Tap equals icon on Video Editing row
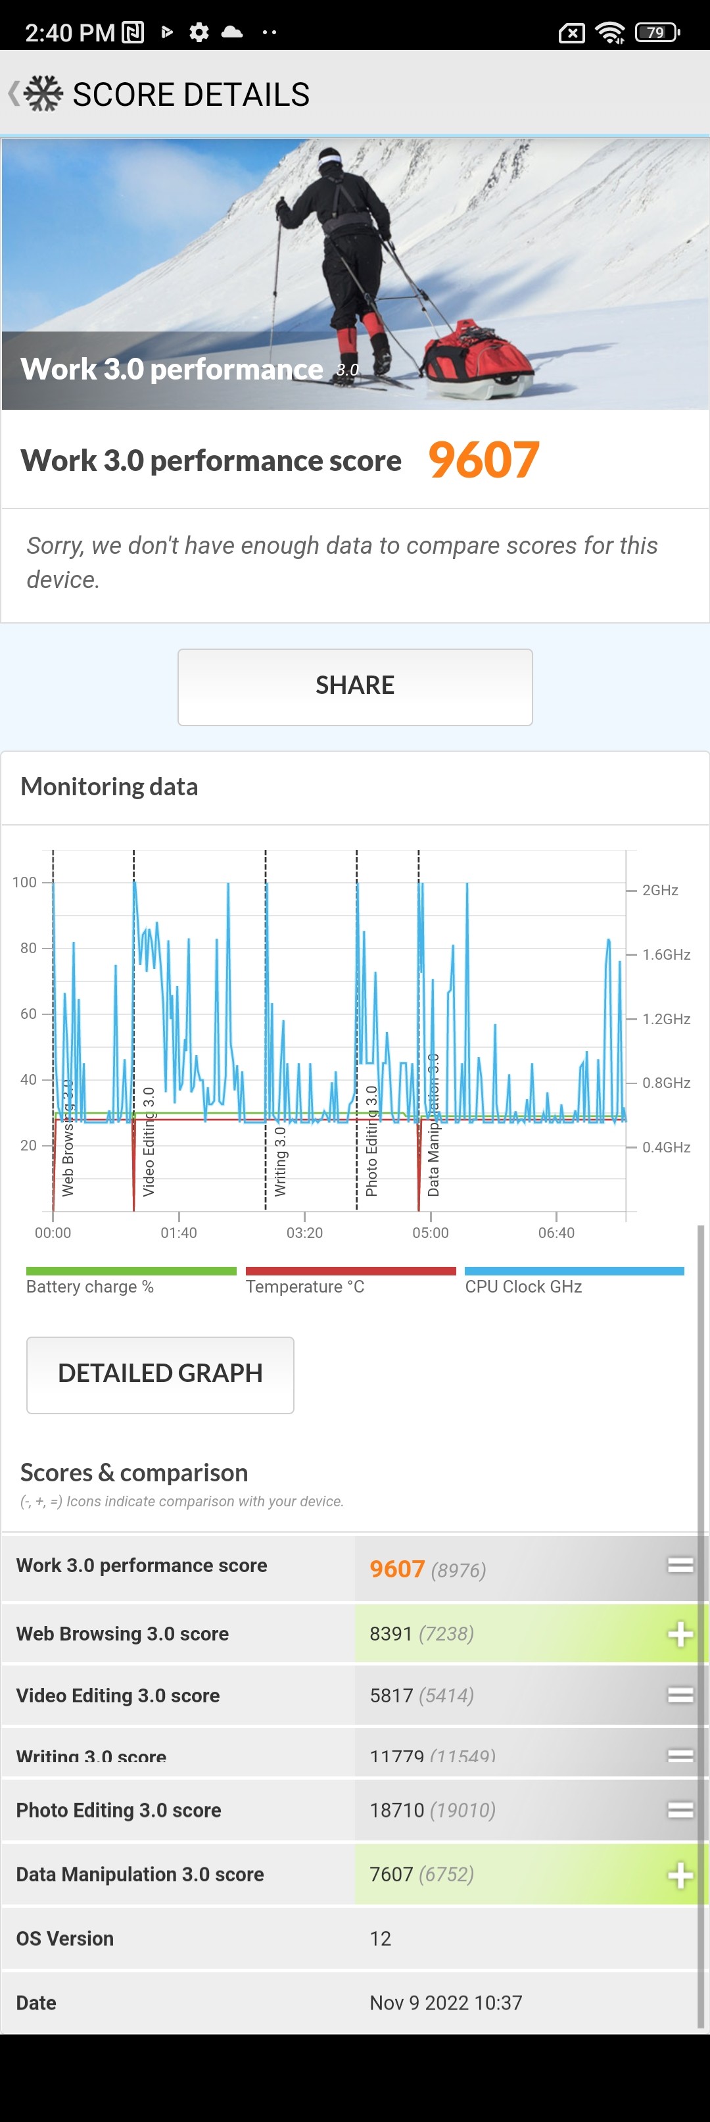710x2122 pixels. coord(680,1694)
